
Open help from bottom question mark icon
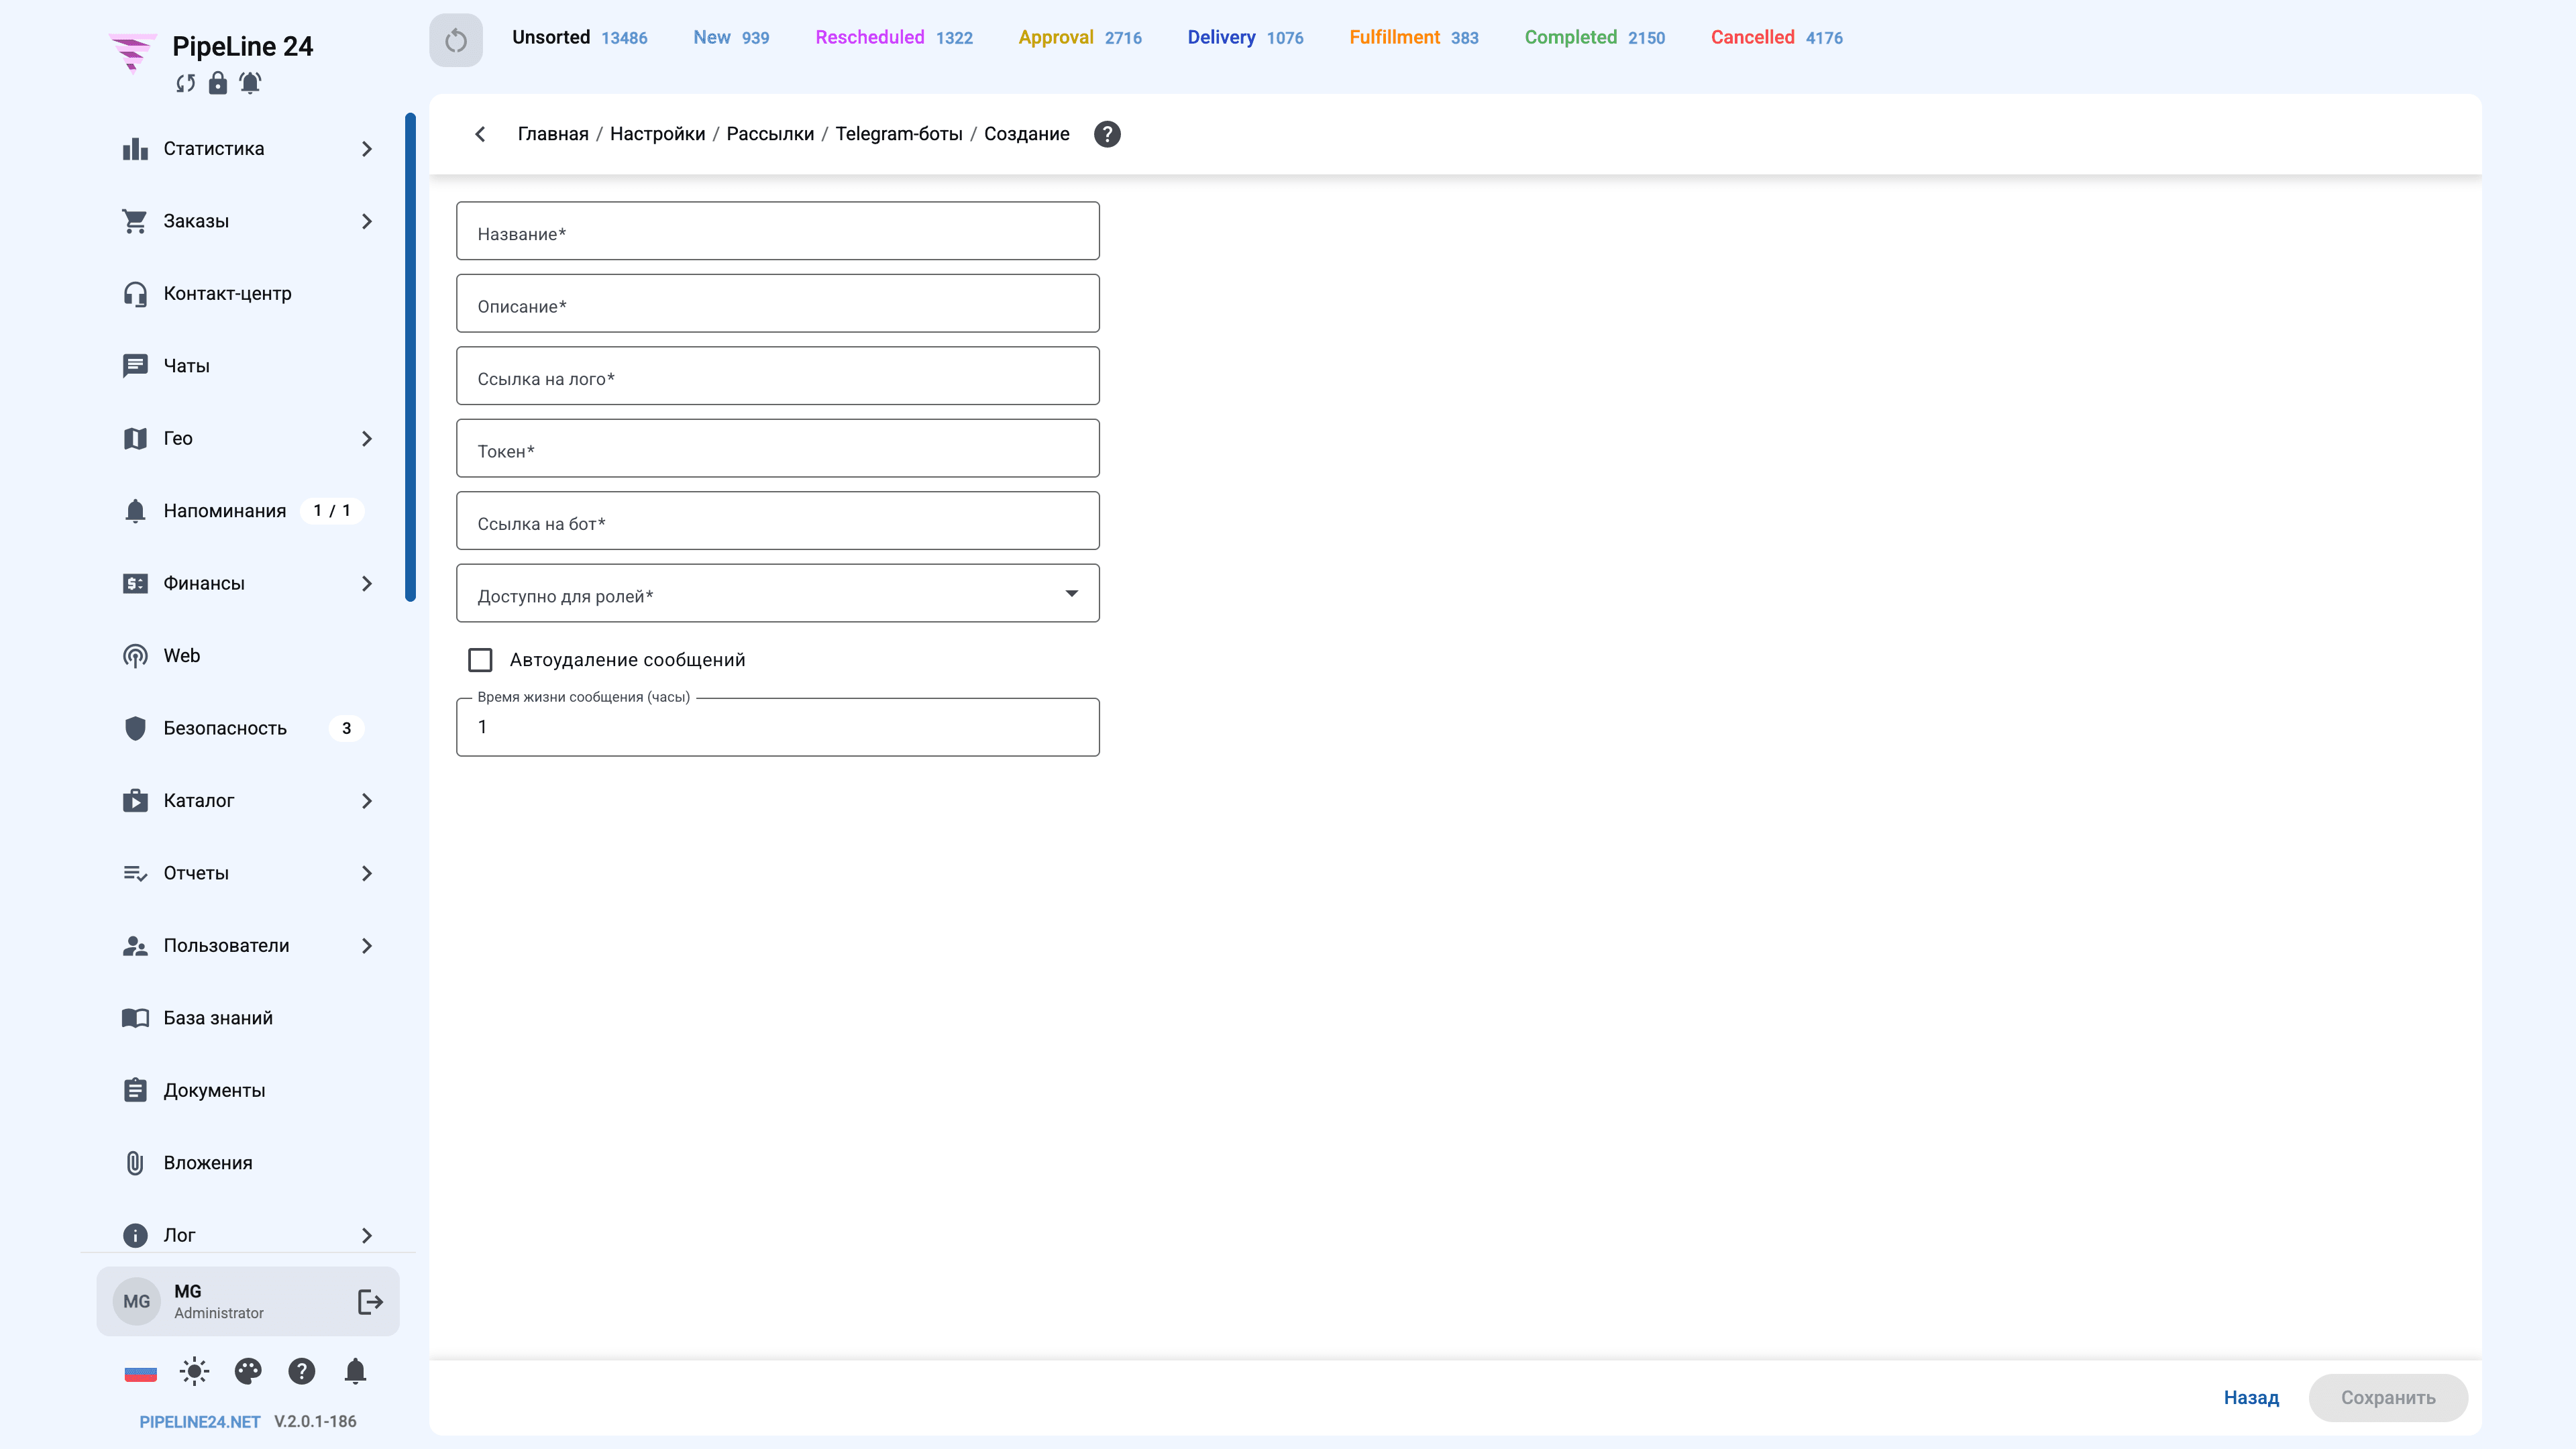pos(302,1371)
